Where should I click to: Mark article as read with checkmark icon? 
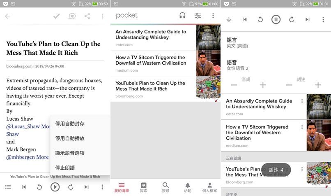(57, 16)
